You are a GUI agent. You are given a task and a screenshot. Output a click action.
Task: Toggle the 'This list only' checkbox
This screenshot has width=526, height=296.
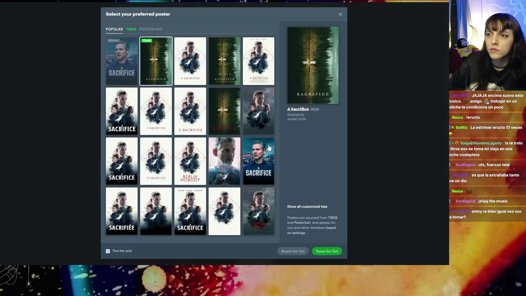click(108, 251)
